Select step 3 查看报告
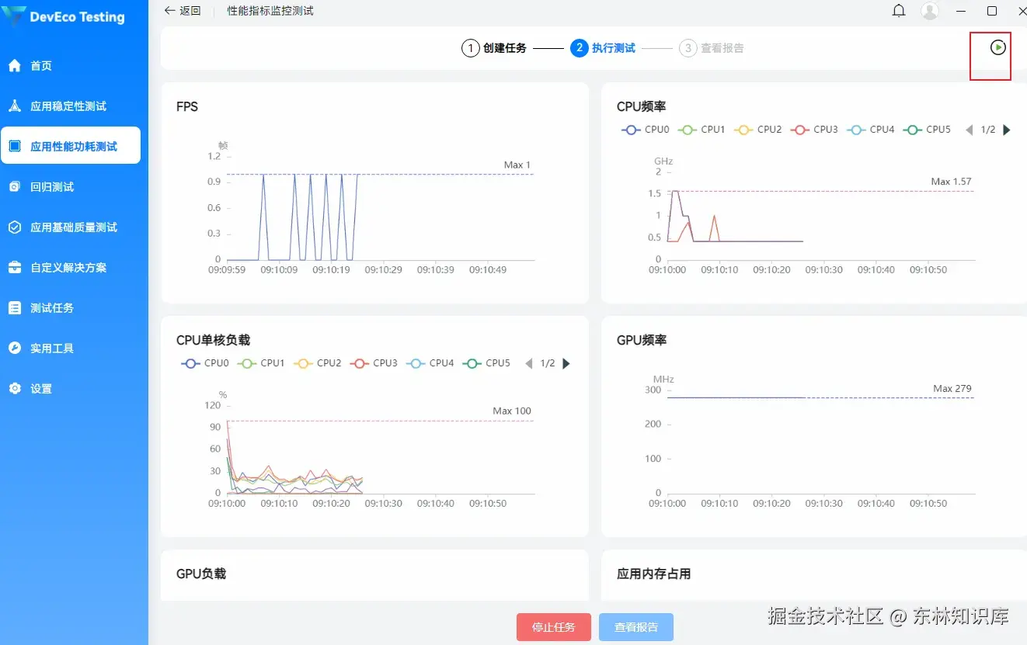Viewport: 1027px width, 645px height. (x=712, y=48)
